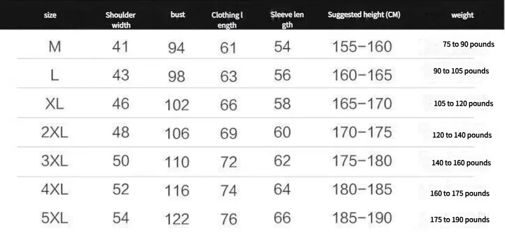Click '75 to 90 pounds' weight
Viewport: 505px width, 243px height.
tap(468, 44)
